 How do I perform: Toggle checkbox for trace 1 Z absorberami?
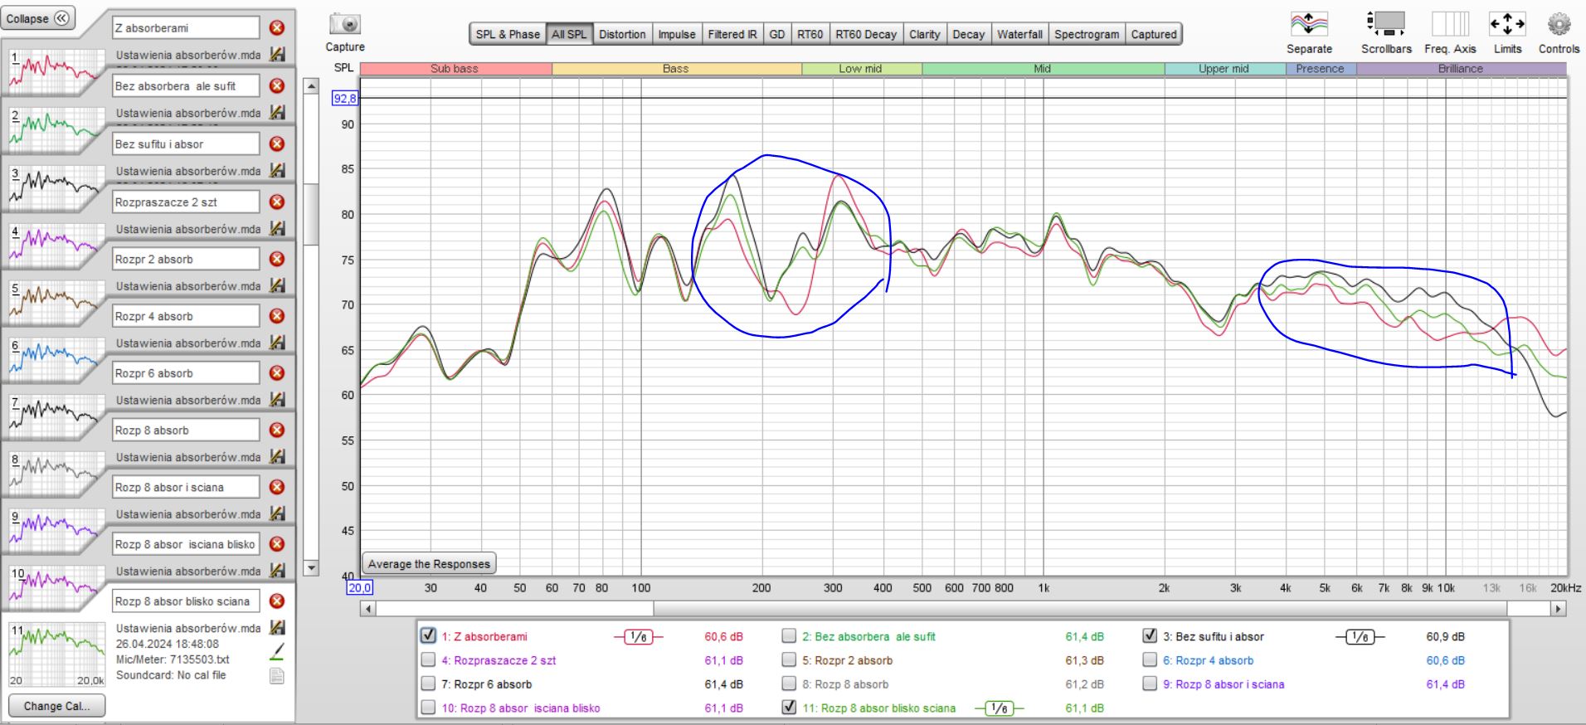[428, 635]
